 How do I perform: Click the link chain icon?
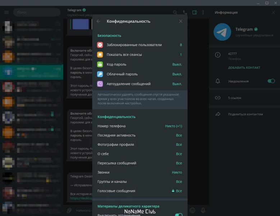(218, 98)
